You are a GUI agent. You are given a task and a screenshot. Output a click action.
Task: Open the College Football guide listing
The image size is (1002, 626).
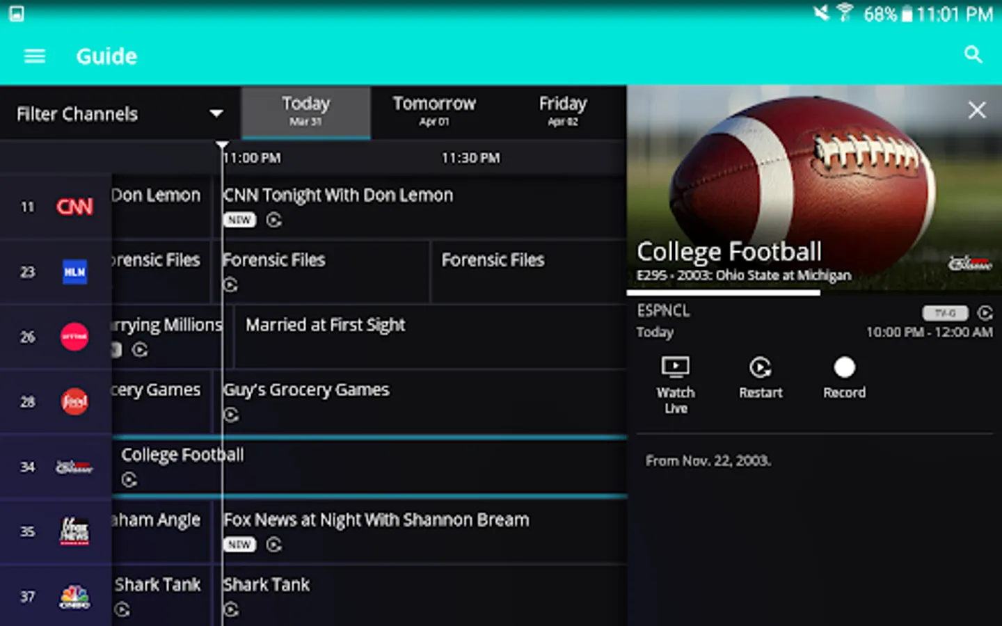point(369,467)
